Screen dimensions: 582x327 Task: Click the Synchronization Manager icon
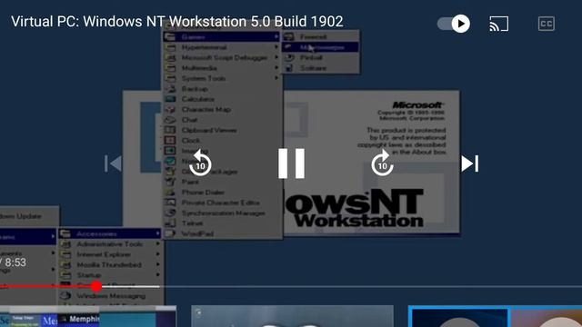coord(170,213)
